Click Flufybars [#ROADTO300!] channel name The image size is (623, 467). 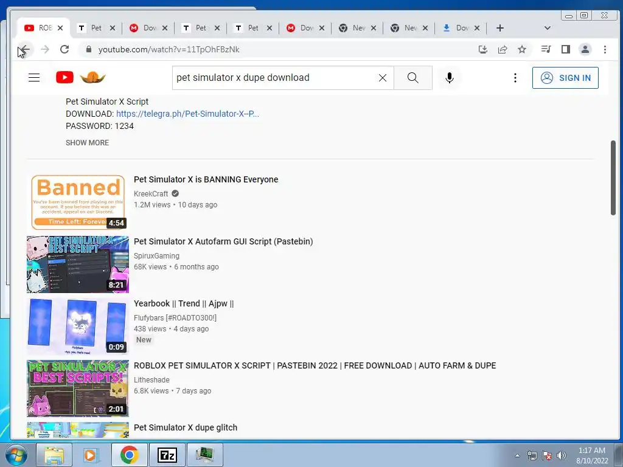point(175,317)
